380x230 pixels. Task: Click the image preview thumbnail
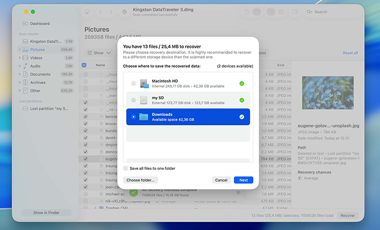328,93
